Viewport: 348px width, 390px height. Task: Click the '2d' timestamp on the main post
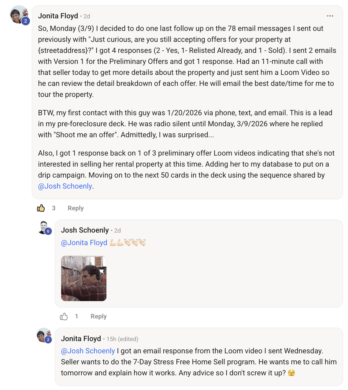click(87, 16)
